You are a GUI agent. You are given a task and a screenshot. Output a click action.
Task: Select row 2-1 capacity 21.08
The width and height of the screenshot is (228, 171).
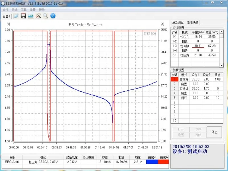198,55
